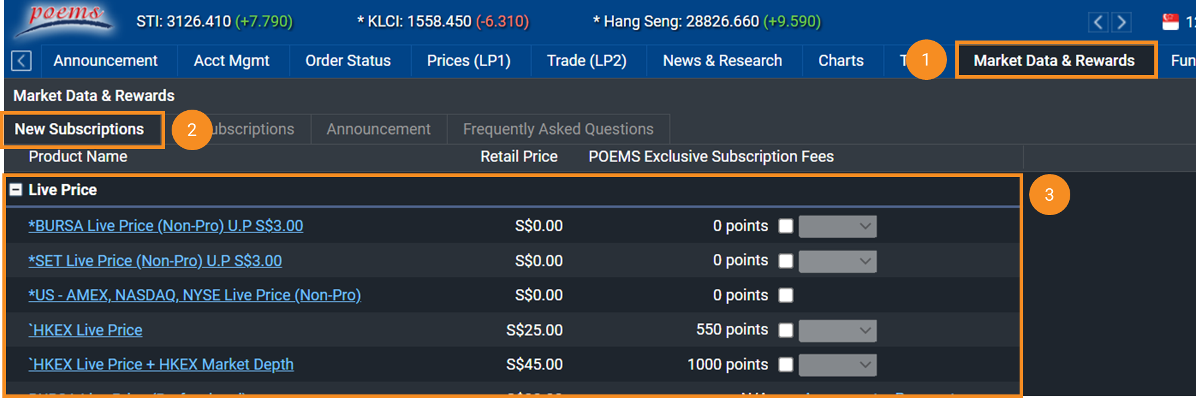Click previous ticker arrow in header
The image size is (1196, 398).
1098,23
